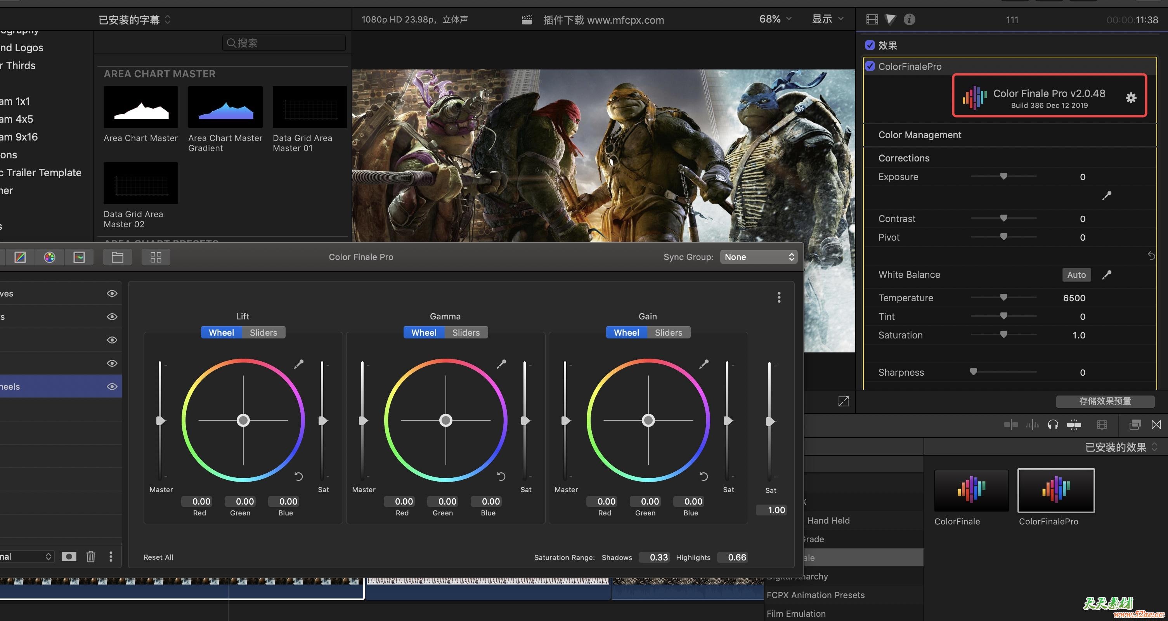Select the White Balance eyedropper

pyautogui.click(x=1107, y=274)
